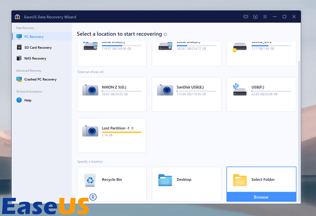Click the Select Folder card

pyautogui.click(x=261, y=179)
